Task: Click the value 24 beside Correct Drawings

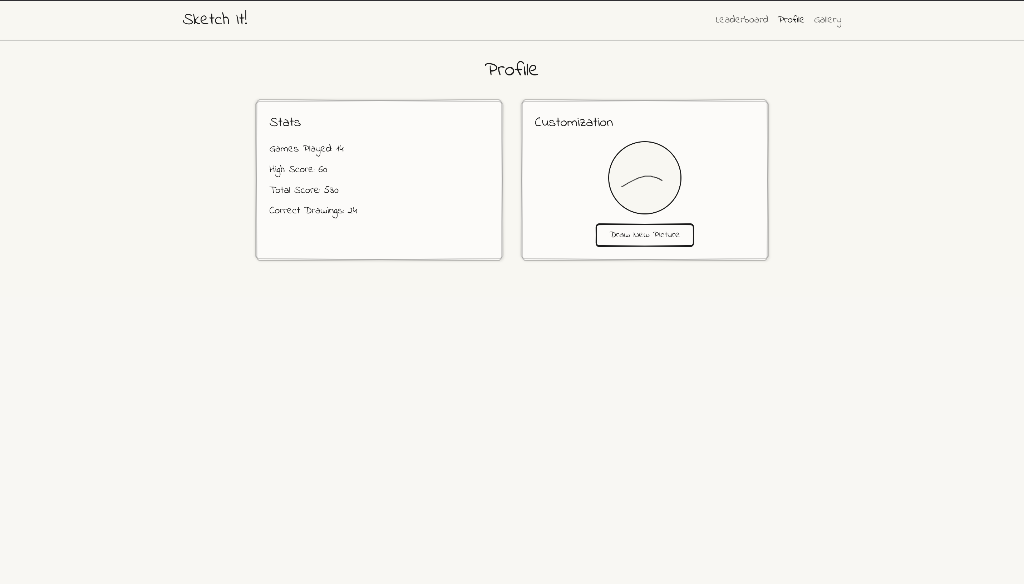Action: point(352,211)
